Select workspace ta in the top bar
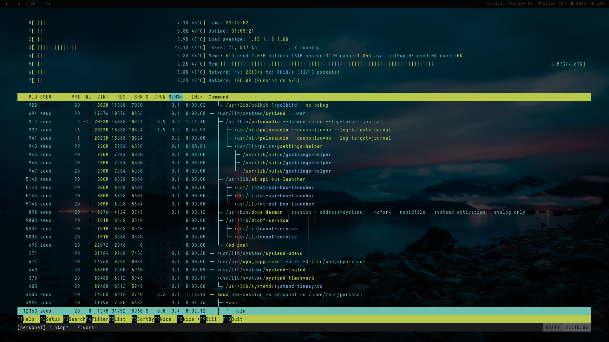Screen dimensions: 609x342 click(48, 3)
